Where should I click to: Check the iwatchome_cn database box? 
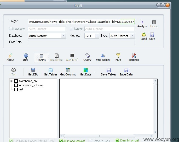coord(16,81)
